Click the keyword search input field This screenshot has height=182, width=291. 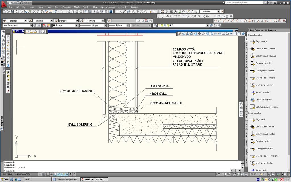click(x=244, y=3)
